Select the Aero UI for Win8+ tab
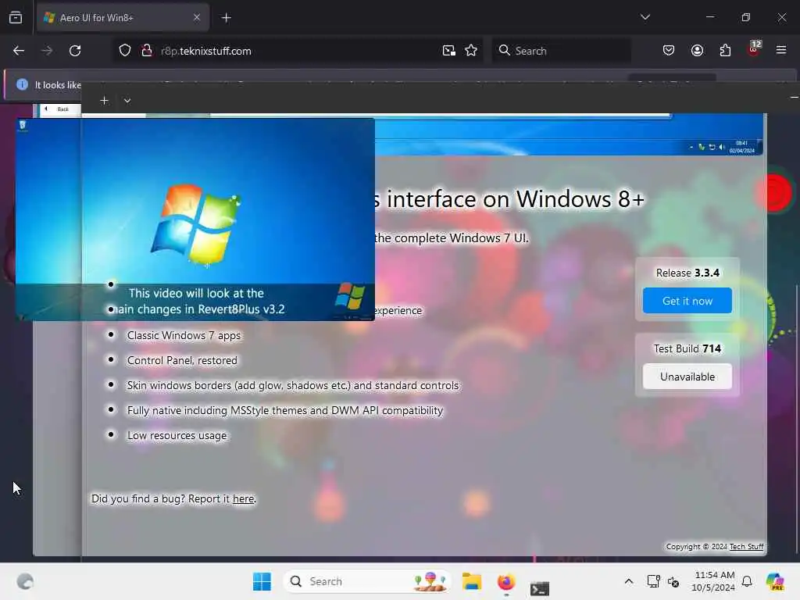800x600 pixels. point(123,18)
